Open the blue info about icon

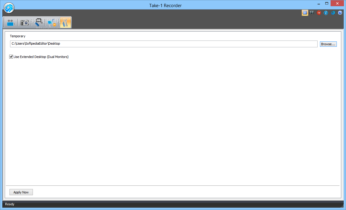[x=326, y=13]
